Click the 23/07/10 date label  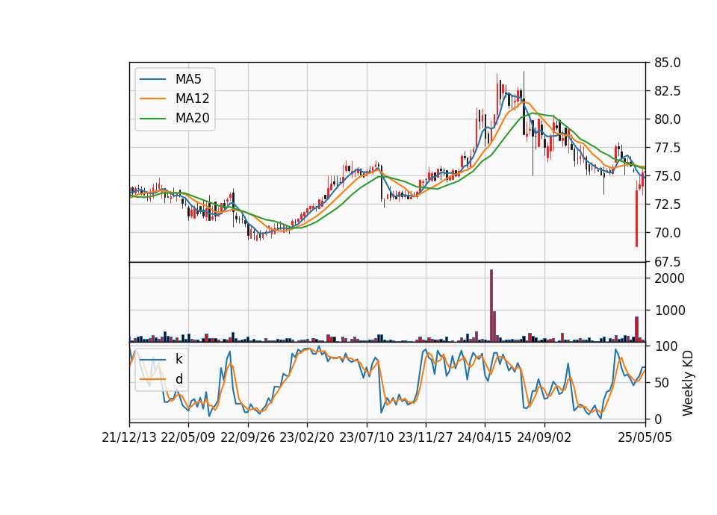[x=366, y=437]
